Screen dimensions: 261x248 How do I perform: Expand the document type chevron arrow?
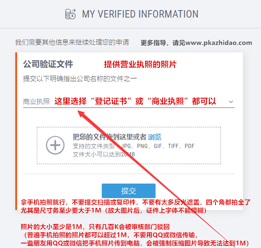pyautogui.click(x=231, y=102)
